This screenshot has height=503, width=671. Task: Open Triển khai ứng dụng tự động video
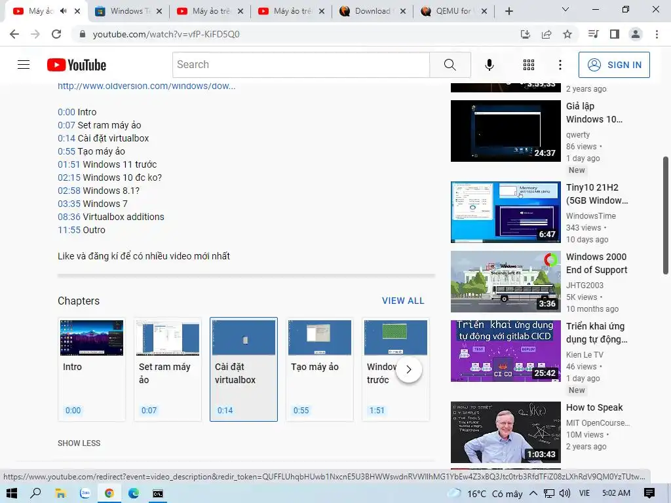pyautogui.click(x=505, y=351)
